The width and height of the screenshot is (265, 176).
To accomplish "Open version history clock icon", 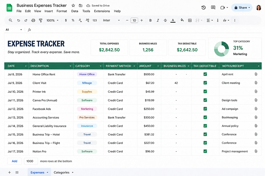I will [x=203, y=8].
